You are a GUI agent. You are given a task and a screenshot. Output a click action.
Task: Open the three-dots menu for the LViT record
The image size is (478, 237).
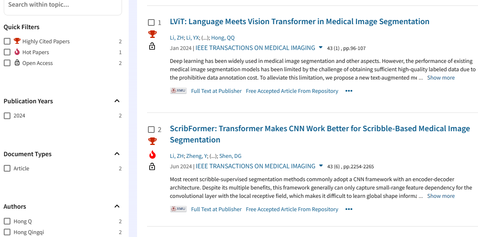point(349,91)
